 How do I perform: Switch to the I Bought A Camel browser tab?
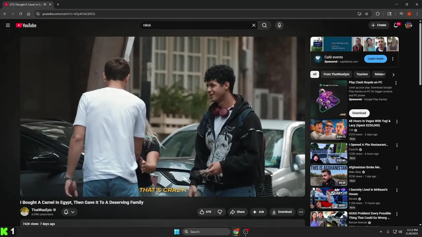pyautogui.click(x=25, y=5)
